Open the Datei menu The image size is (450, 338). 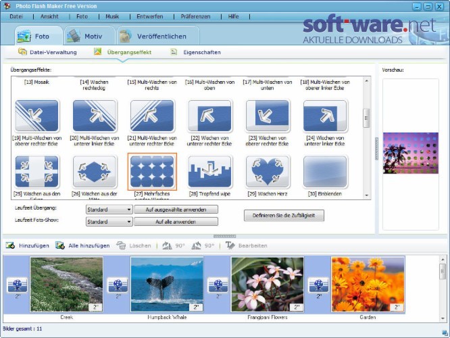click(16, 17)
